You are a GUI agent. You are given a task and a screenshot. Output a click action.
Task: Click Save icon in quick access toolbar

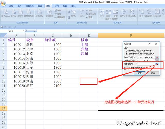2,27
